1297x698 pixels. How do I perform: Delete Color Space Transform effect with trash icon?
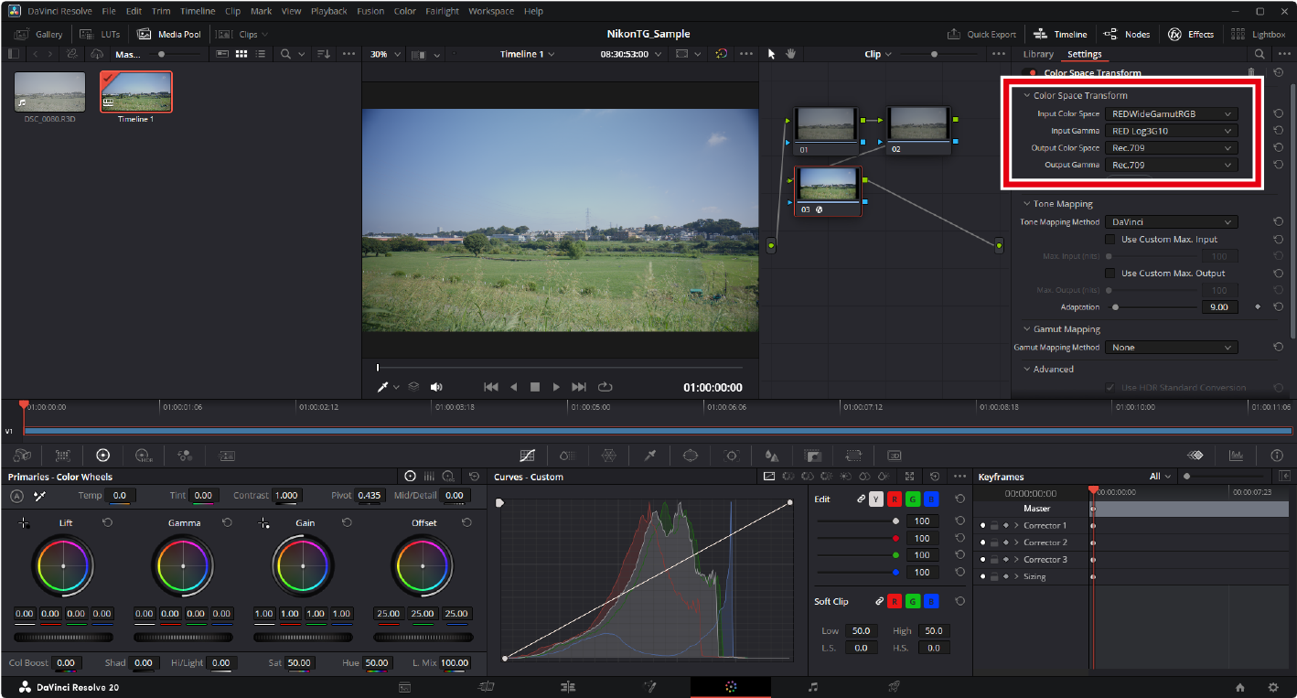[1251, 73]
